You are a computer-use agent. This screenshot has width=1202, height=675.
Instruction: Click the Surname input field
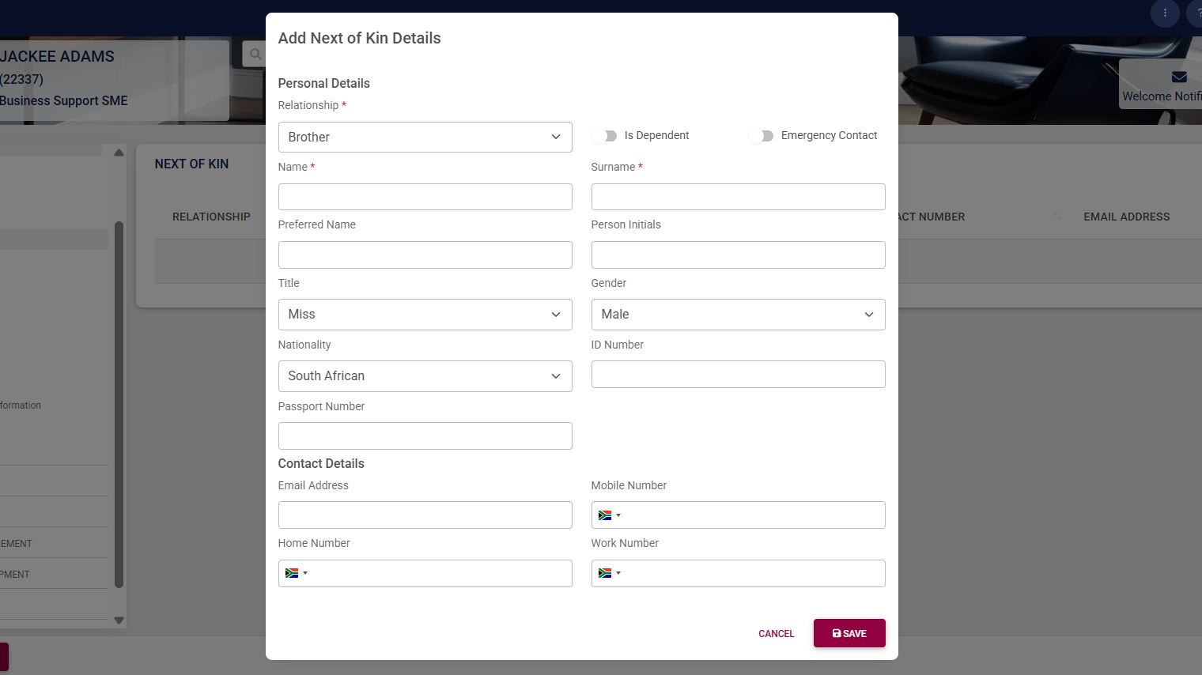click(738, 197)
